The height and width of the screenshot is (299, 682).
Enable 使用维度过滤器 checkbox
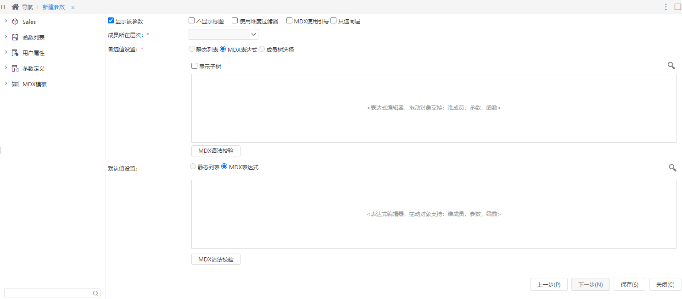[x=235, y=21]
